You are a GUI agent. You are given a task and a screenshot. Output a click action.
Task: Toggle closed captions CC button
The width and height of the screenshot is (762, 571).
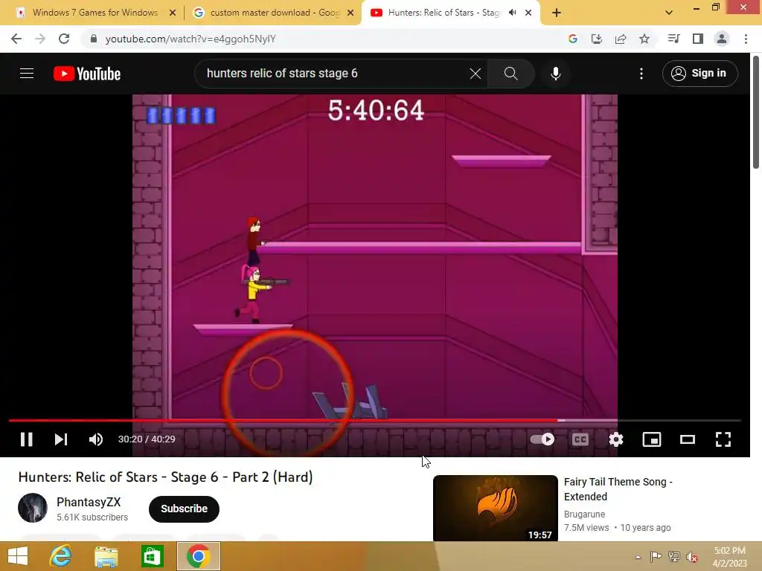click(x=580, y=439)
